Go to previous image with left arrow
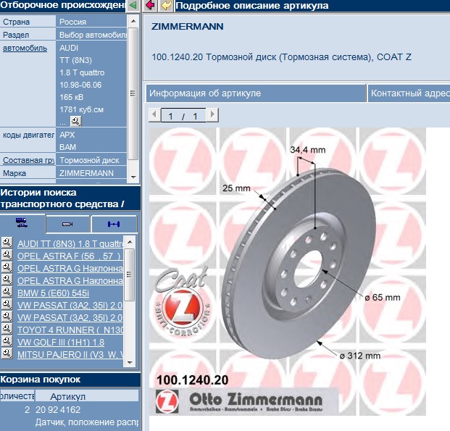 (154, 114)
